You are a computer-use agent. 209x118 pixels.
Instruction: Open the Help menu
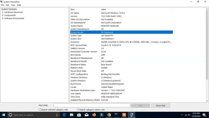pyautogui.click(x=19, y=5)
